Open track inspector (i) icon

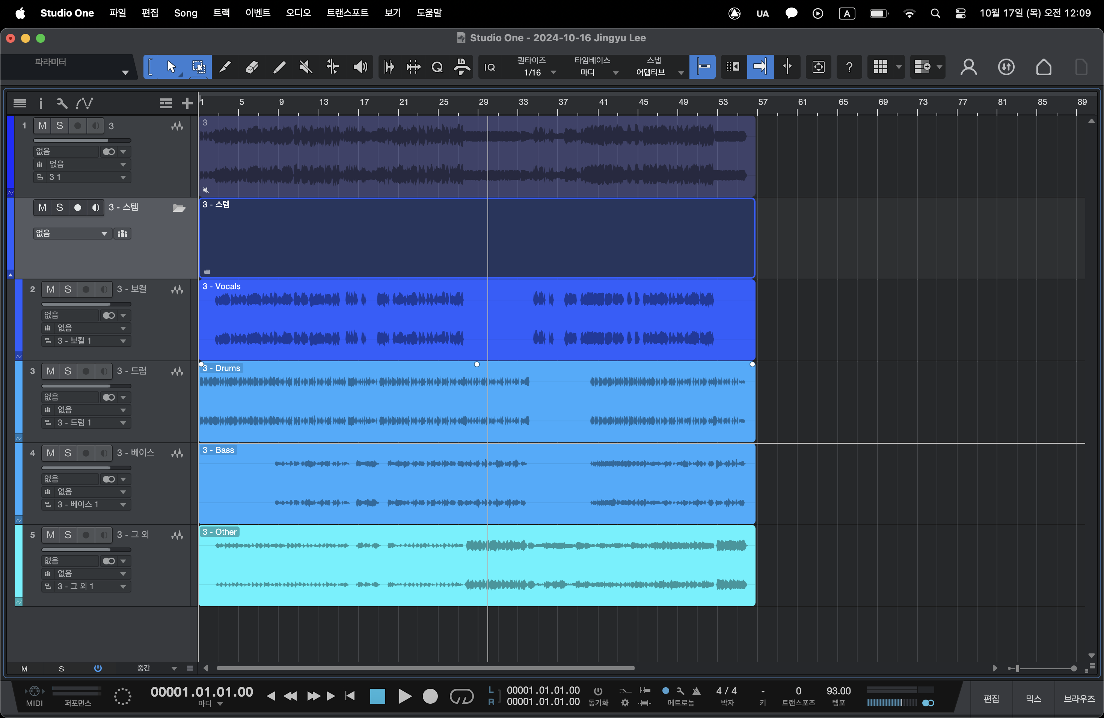pyautogui.click(x=40, y=103)
